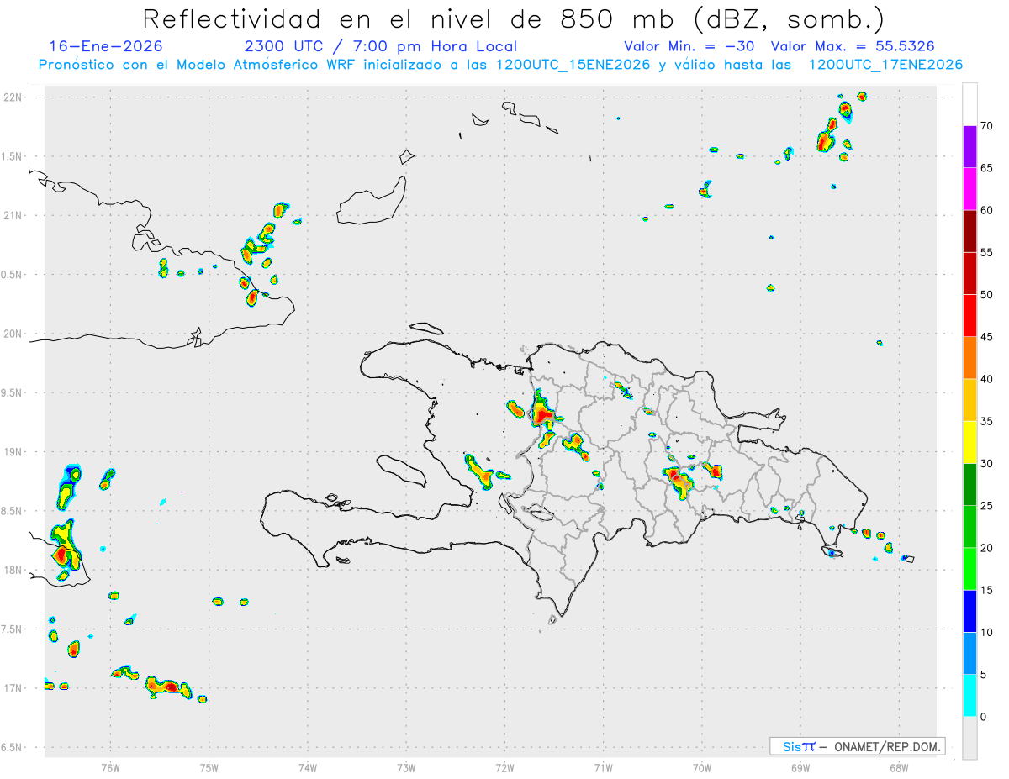Click the '68W' longitude axis label
Image resolution: width=1009 pixels, height=779 pixels.
899,766
